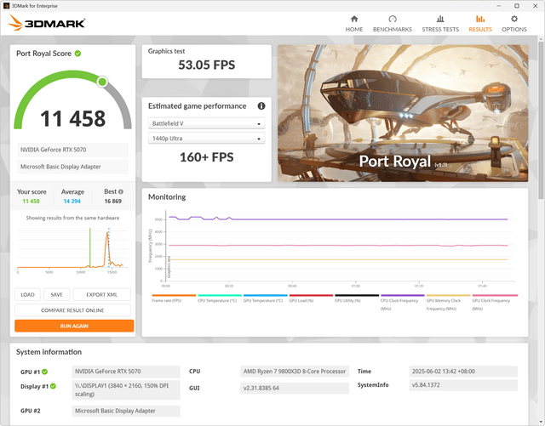This screenshot has width=545, height=426.
Task: Click Microsoft Basic Display Adapter under score
Action: (72, 167)
